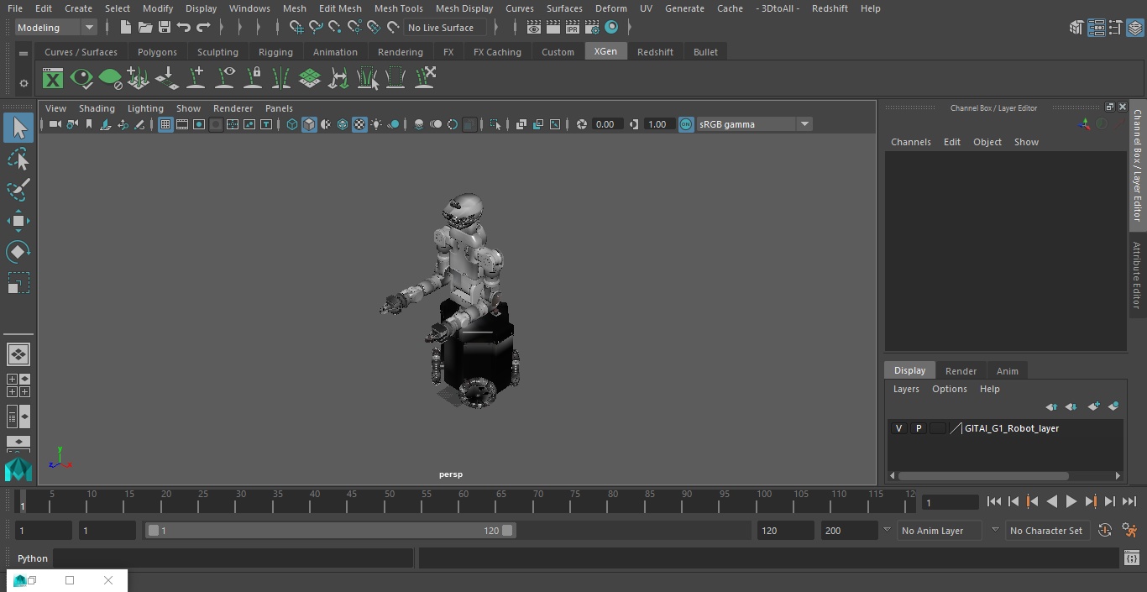Open the No Anim Layer dropdown
The image size is (1147, 592).
click(940, 531)
